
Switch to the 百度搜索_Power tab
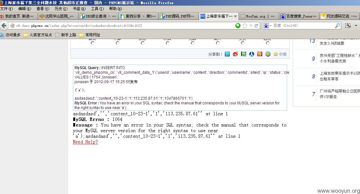pos(299,16)
